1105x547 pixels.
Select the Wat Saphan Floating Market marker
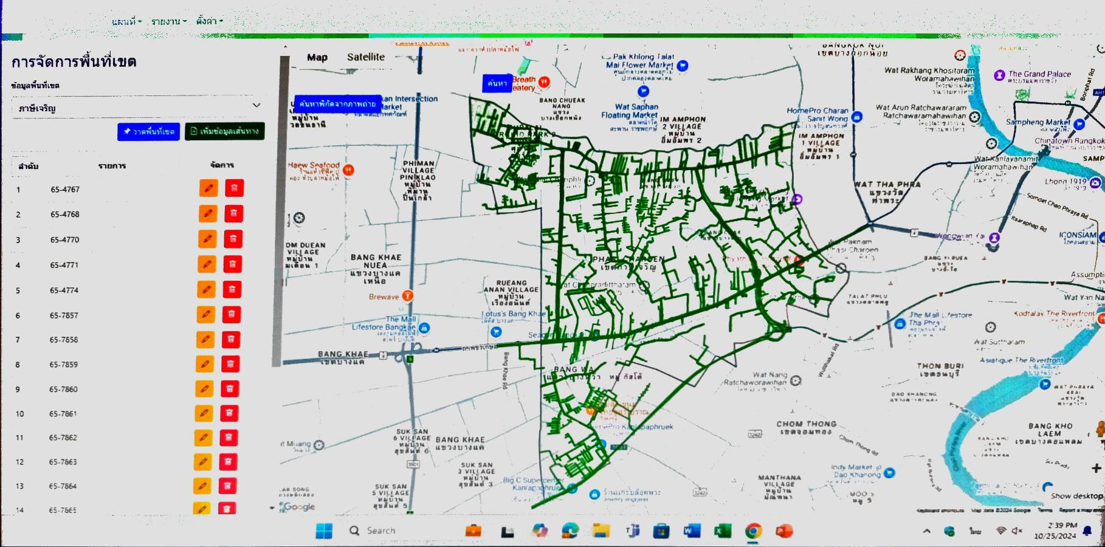click(x=643, y=92)
